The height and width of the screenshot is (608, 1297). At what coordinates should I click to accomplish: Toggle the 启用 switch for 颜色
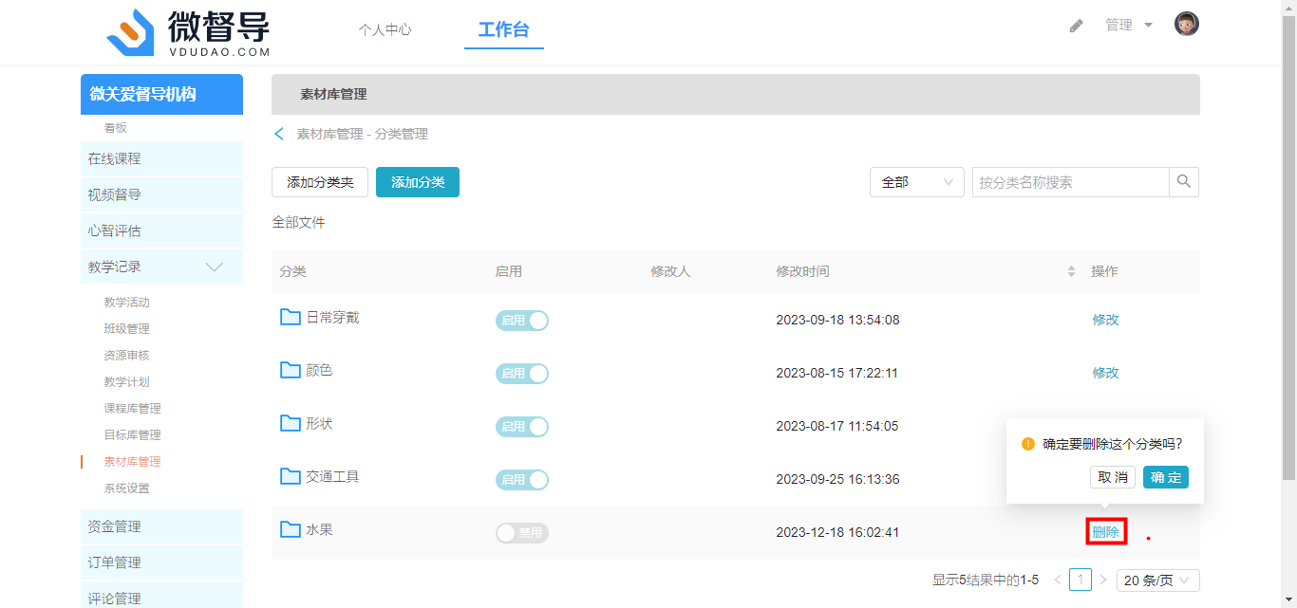522,374
